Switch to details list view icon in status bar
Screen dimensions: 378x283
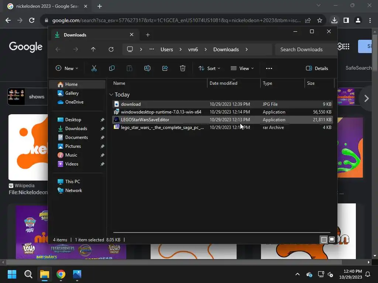(324, 240)
